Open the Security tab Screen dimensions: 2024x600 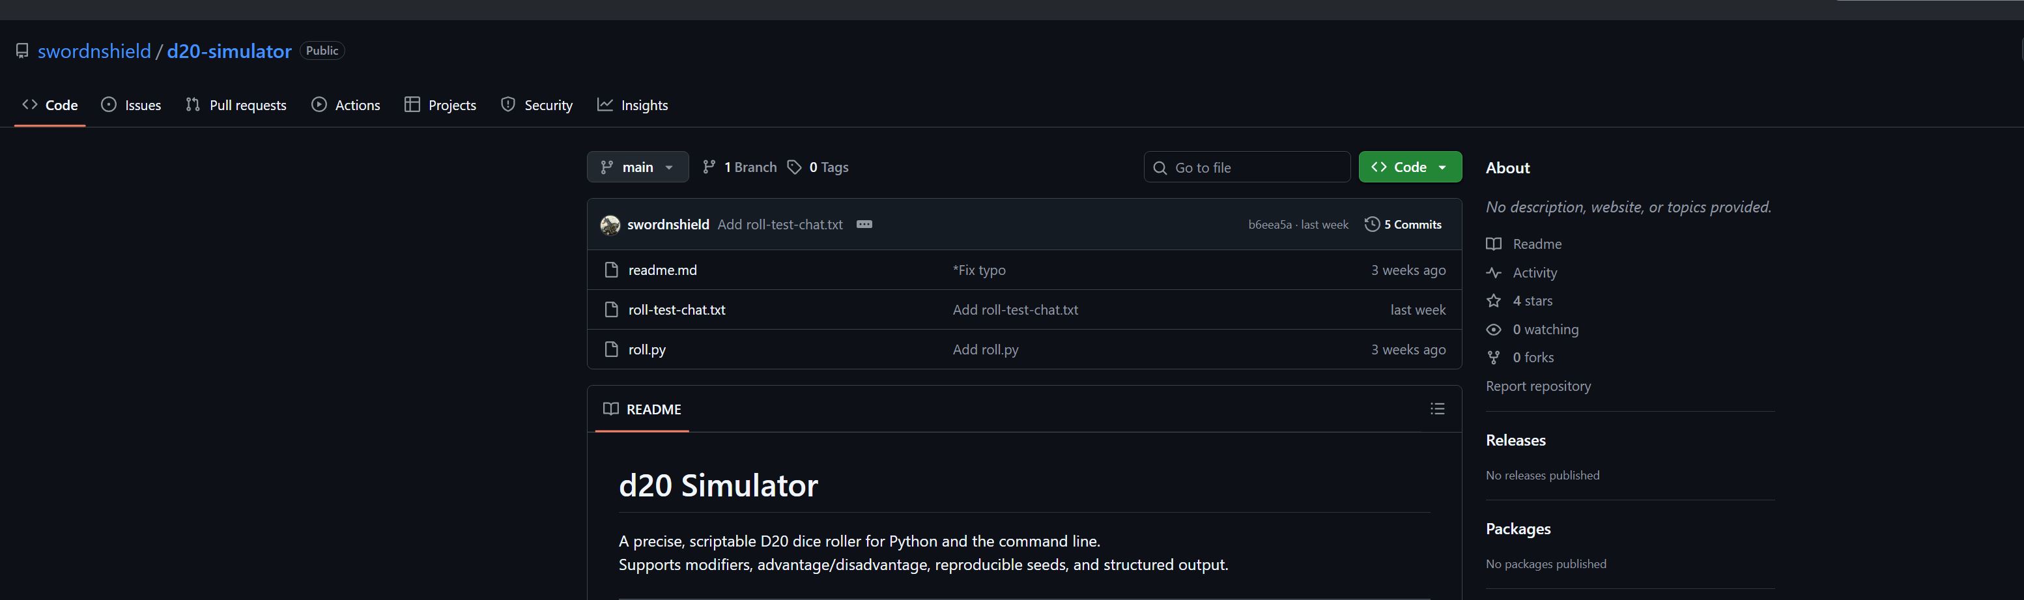click(537, 104)
